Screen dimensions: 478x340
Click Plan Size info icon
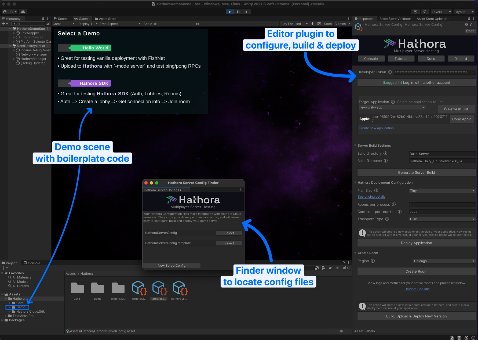376,190
